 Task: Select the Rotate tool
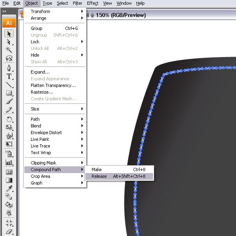coord(9,119)
